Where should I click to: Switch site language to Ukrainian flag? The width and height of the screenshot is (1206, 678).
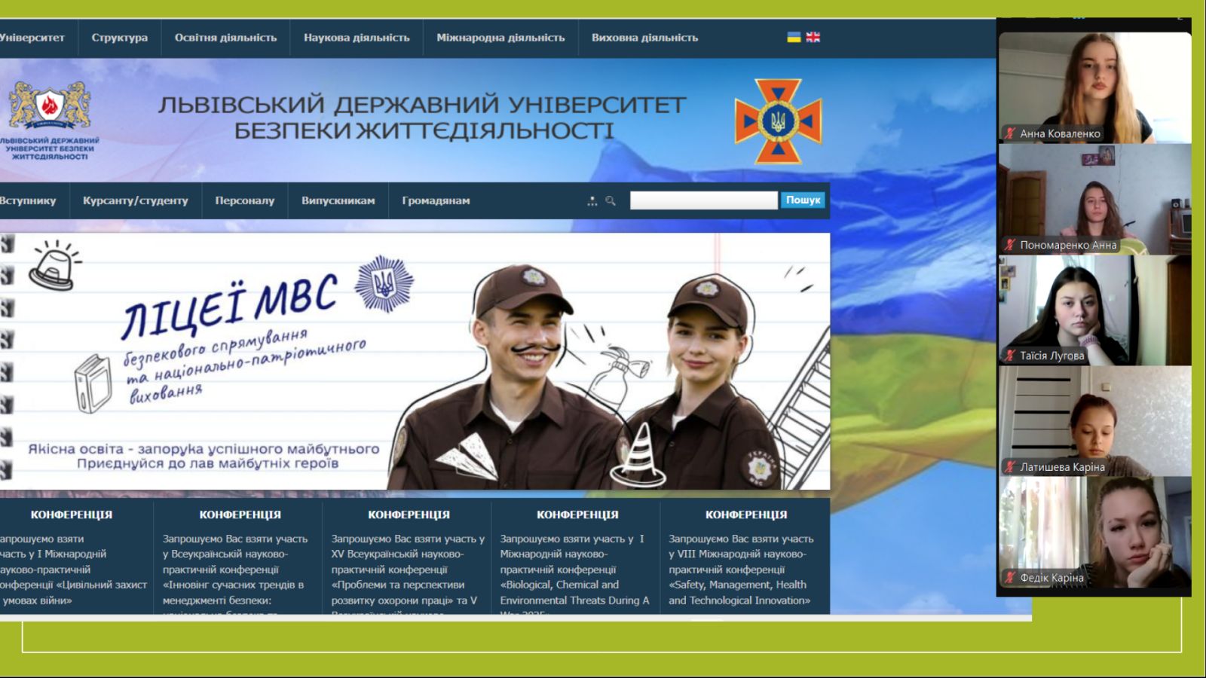[x=794, y=37]
